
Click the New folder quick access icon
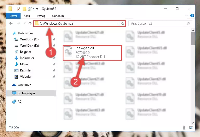click(24, 9)
